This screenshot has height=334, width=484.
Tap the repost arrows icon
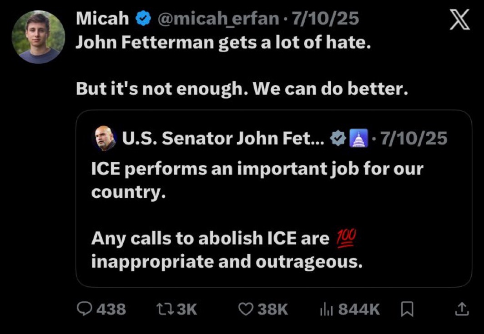(162, 309)
